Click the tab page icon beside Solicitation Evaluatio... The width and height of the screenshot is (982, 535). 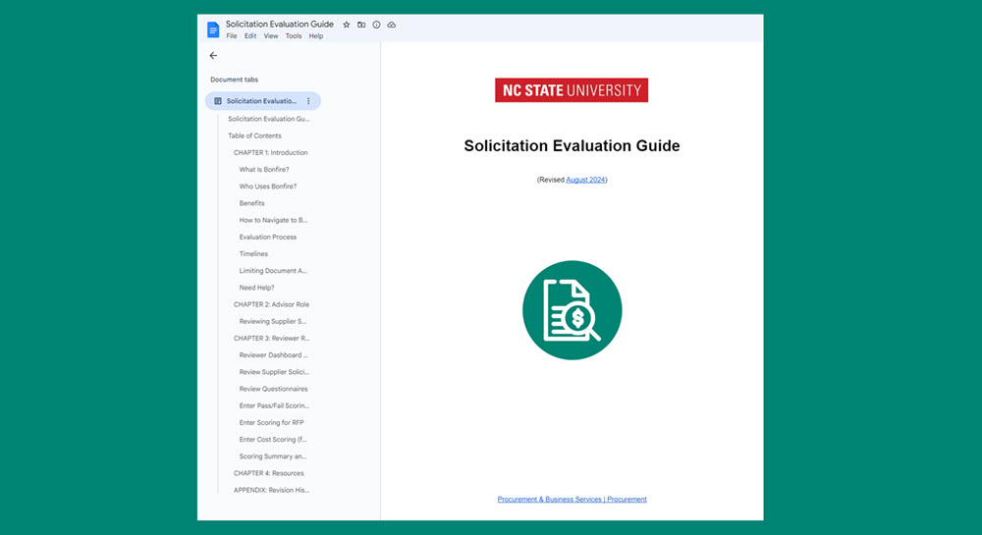tap(218, 101)
